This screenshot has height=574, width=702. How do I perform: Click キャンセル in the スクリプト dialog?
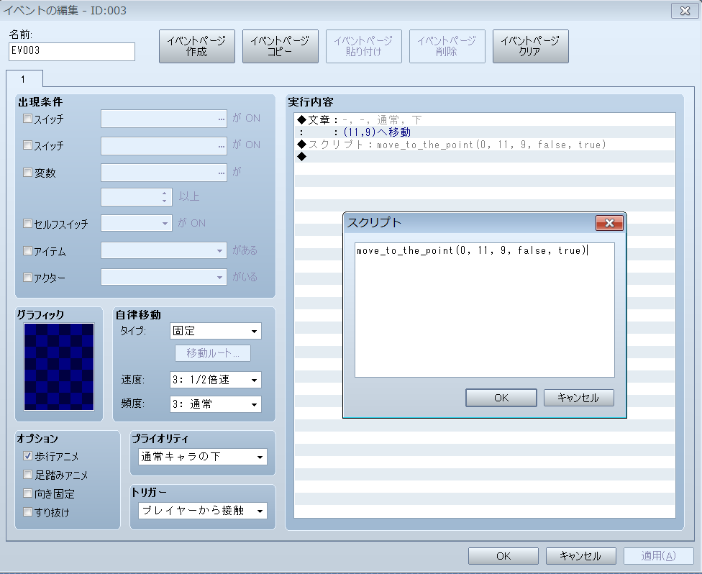click(x=578, y=398)
